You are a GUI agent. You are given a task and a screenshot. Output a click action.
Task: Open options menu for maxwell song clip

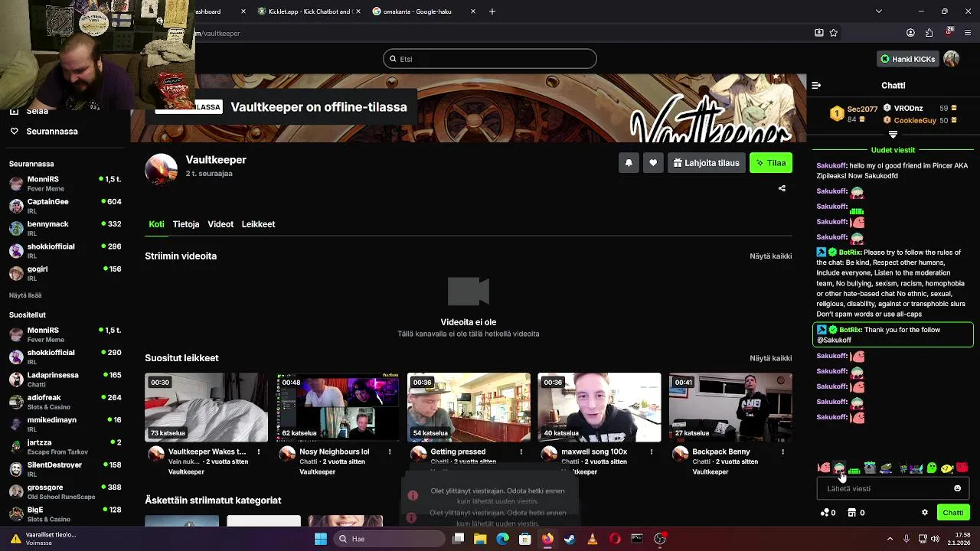652,452
